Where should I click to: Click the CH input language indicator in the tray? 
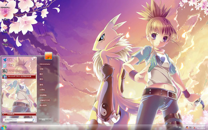(177, 127)
